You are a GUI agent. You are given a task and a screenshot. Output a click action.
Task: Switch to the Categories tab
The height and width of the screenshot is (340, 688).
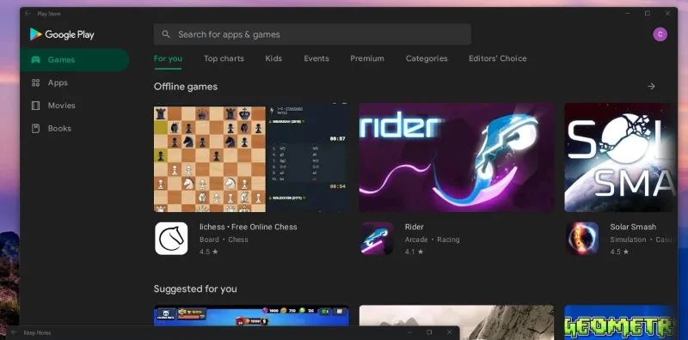[x=427, y=58]
